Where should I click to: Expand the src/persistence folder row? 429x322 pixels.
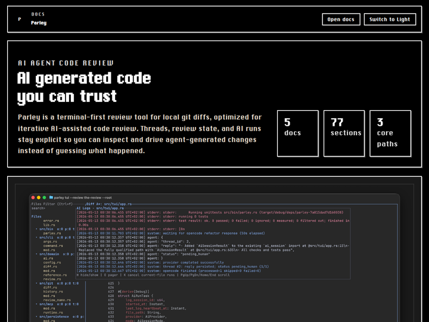click(x=60, y=317)
